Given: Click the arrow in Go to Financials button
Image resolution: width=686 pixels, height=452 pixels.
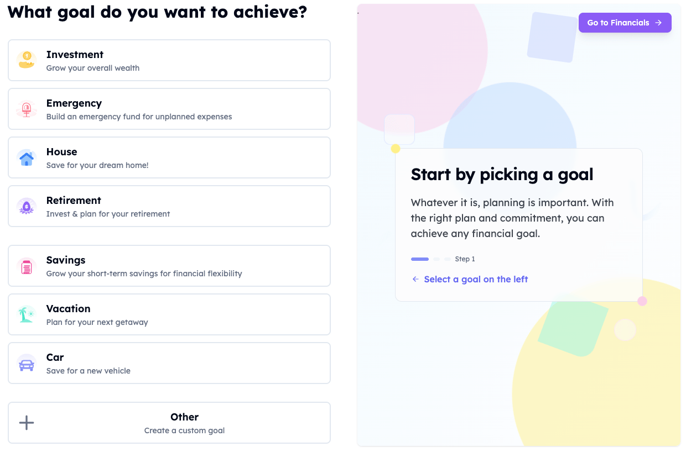Looking at the screenshot, I should point(658,23).
